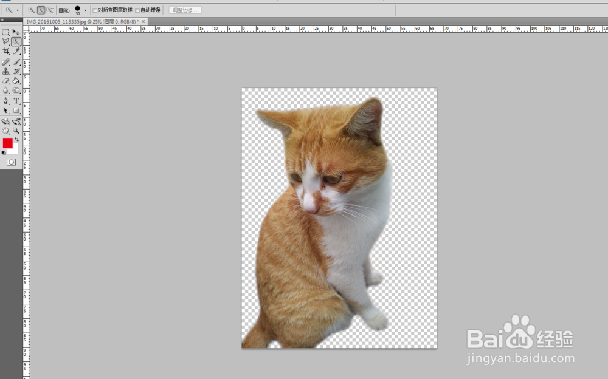The height and width of the screenshot is (379, 608).
Task: Select the Eyedropper tool
Action: 16,51
